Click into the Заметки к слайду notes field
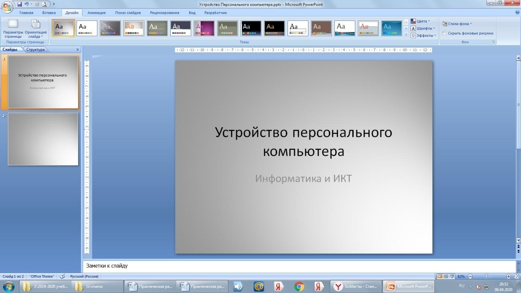This screenshot has height=293, width=521. tap(299, 266)
